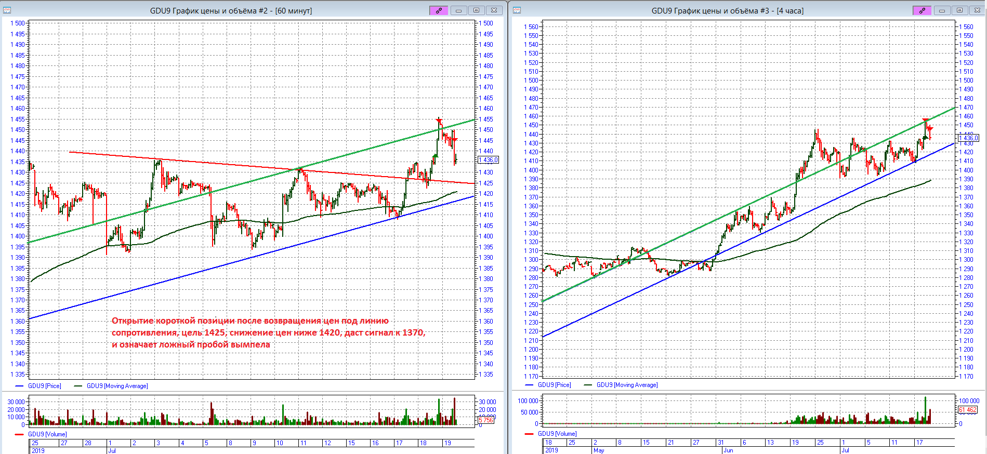987x454 pixels.
Task: Select GDU9 [Moving Average] legend in 60-minute chart
Action: pos(117,386)
